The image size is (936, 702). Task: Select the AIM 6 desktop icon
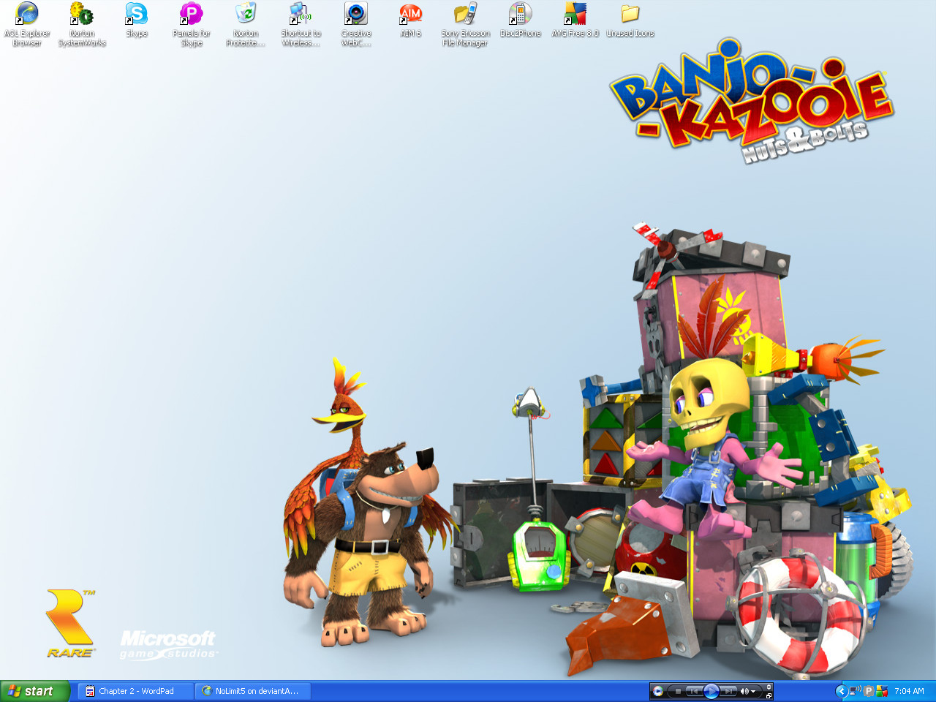pos(411,20)
